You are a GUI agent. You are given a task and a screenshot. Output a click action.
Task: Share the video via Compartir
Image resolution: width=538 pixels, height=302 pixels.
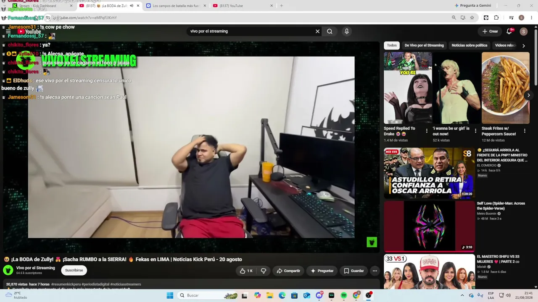point(288,271)
